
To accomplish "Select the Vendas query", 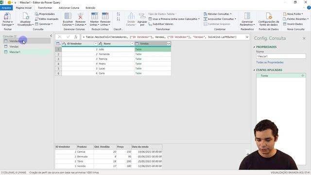I will 27,47.
